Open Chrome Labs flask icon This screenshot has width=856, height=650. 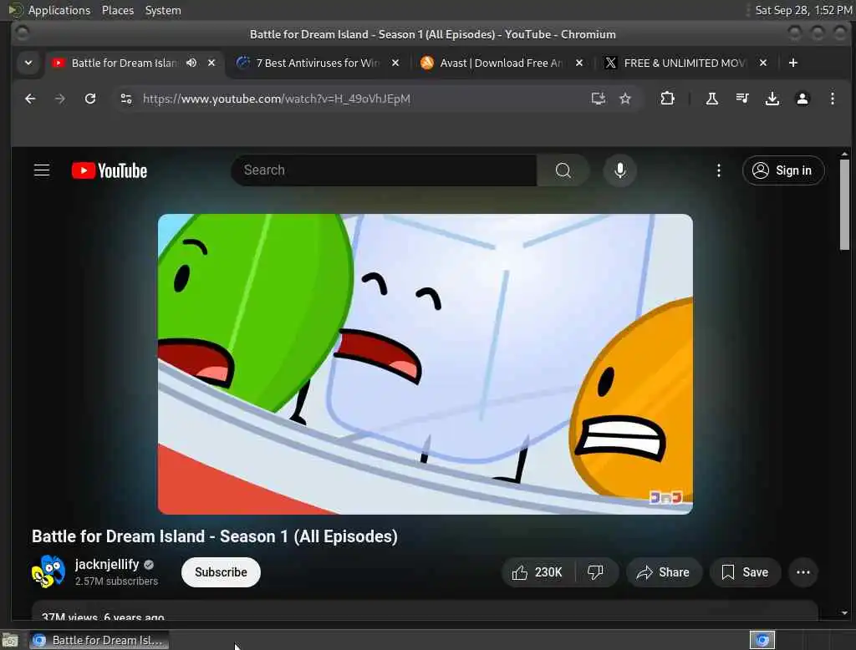[712, 99]
